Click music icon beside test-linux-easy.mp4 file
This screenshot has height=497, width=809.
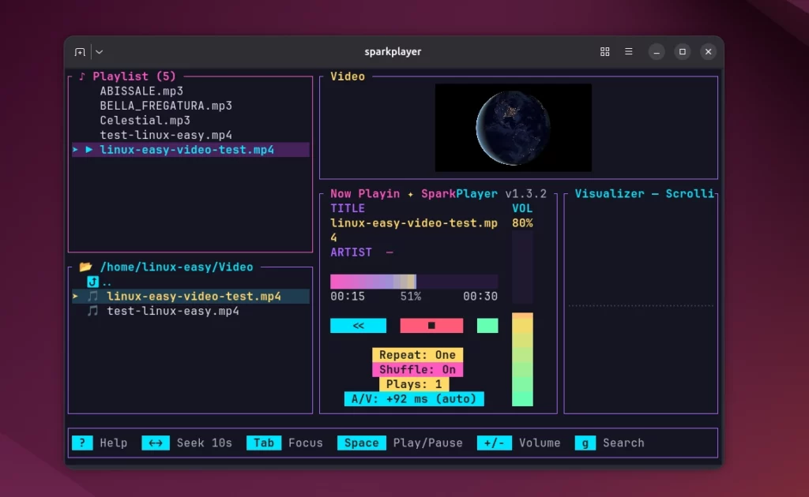[92, 311]
